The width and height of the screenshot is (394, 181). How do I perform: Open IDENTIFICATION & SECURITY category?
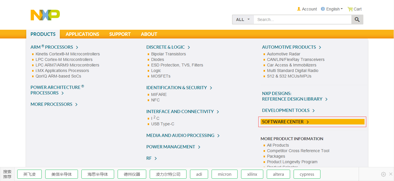point(179,88)
